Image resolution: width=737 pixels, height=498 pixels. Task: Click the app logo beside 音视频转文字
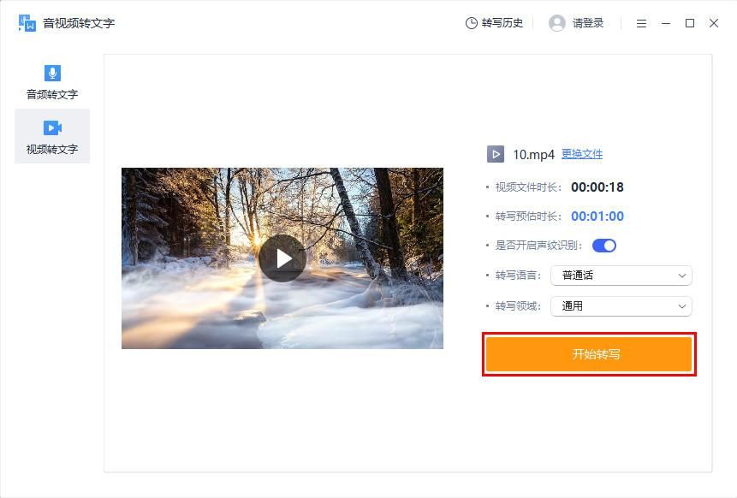[27, 23]
